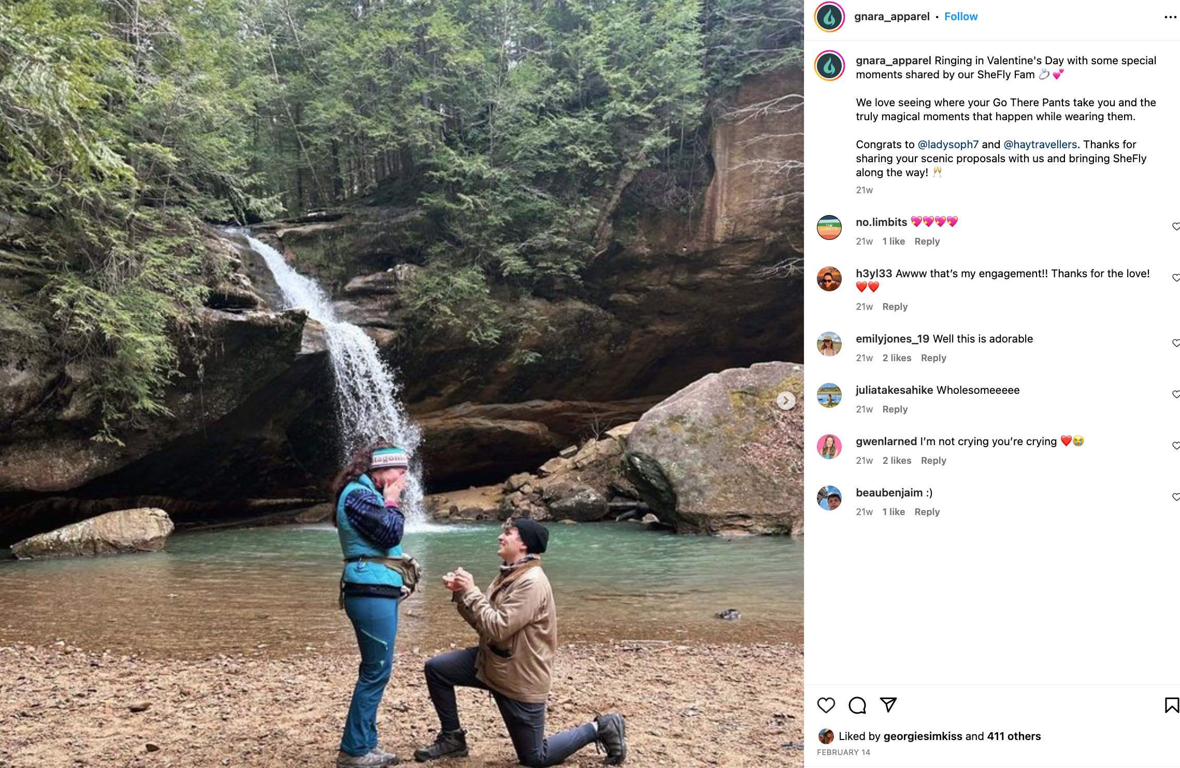Reply to beaubenjaim's comment
Viewport: 1180px width, 768px height.
coord(927,512)
